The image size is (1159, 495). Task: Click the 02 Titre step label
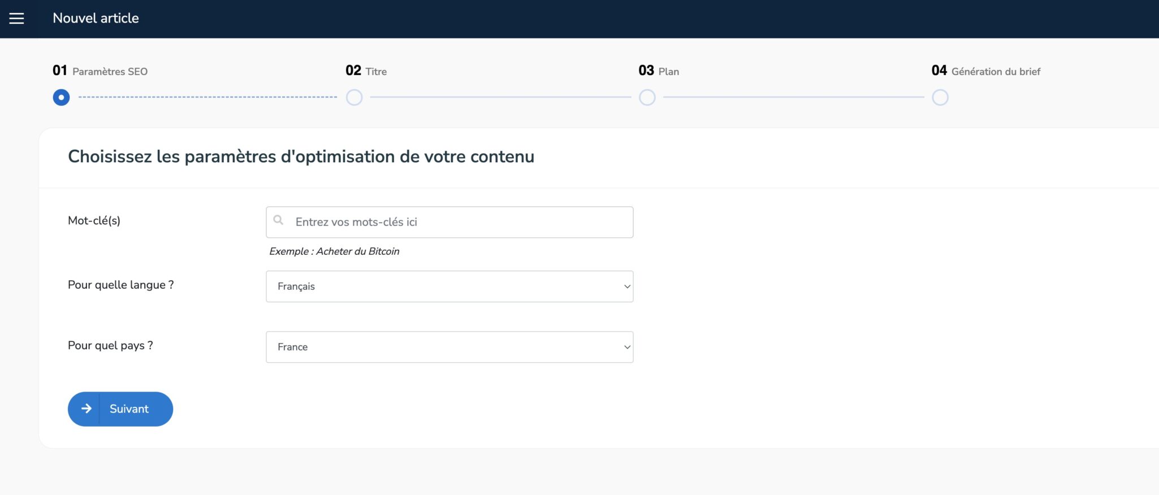[366, 71]
